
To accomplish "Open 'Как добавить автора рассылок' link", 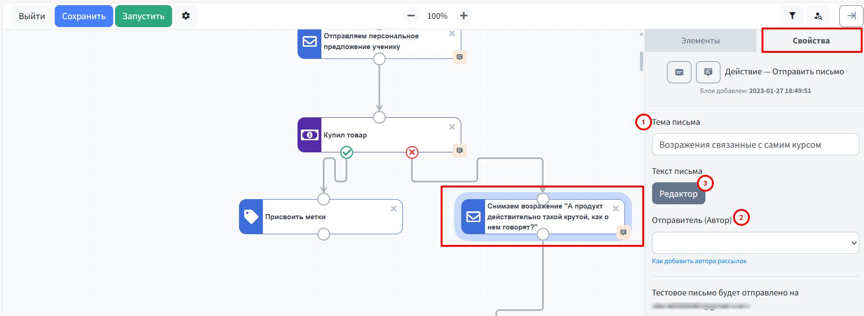I will tap(699, 261).
